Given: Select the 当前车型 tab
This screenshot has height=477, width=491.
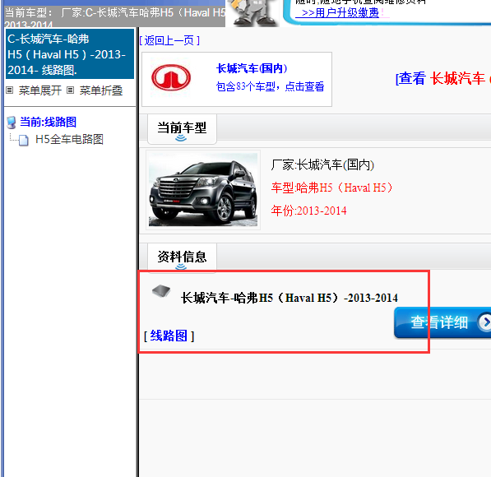Looking at the screenshot, I should 182,129.
